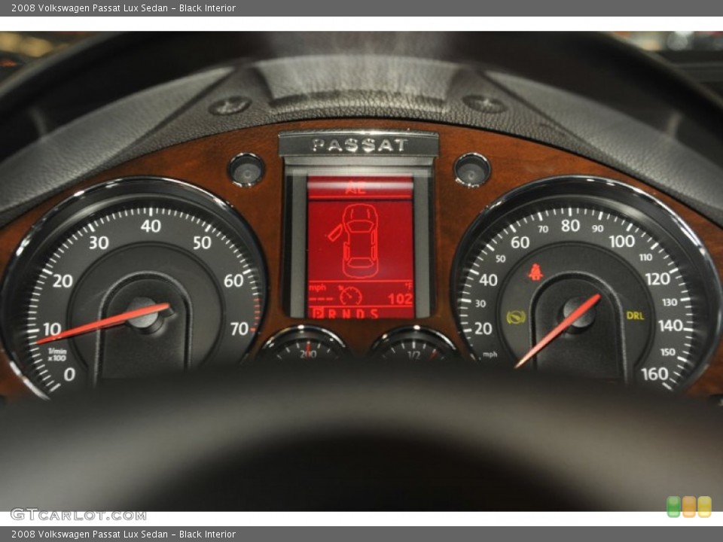Image resolution: width=723 pixels, height=542 pixels.
Task: Click the mph label inside the red display
Action: 317,288
